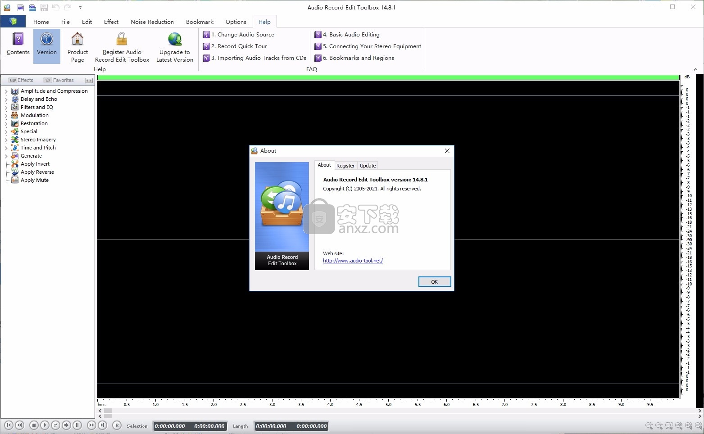Expand the Filters and EQ node
Screen dimensions: 704x434
(x=6, y=107)
